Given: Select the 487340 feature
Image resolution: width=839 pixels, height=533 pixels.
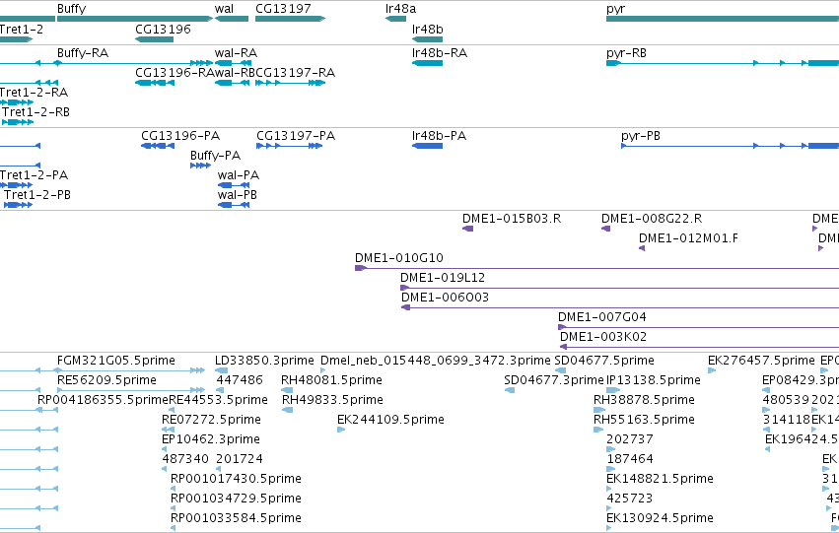Looking at the screenshot, I should click(x=165, y=469).
